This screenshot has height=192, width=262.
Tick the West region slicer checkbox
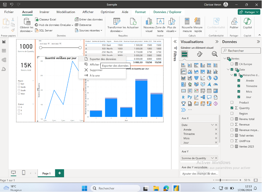point(19,94)
